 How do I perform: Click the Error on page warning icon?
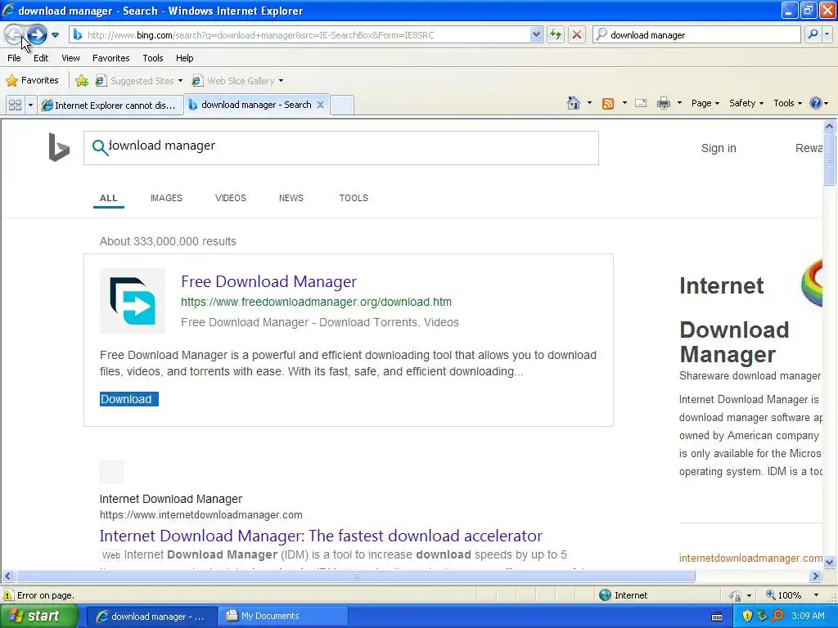[8, 595]
